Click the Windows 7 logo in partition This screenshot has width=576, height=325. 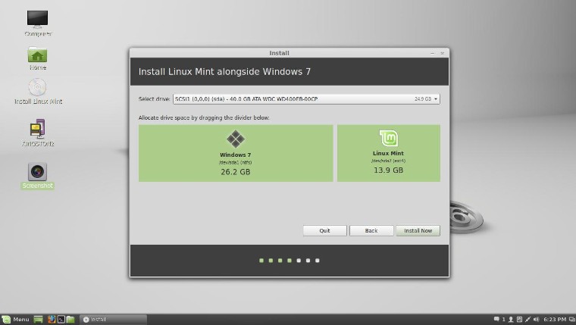tap(236, 139)
